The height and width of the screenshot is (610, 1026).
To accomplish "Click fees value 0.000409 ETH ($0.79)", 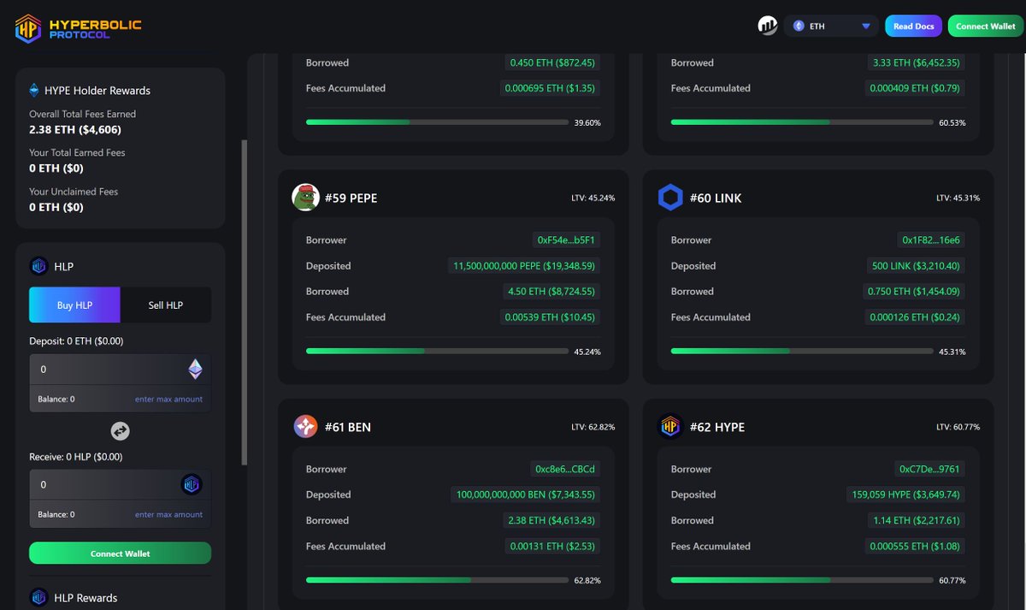I will 915,88.
